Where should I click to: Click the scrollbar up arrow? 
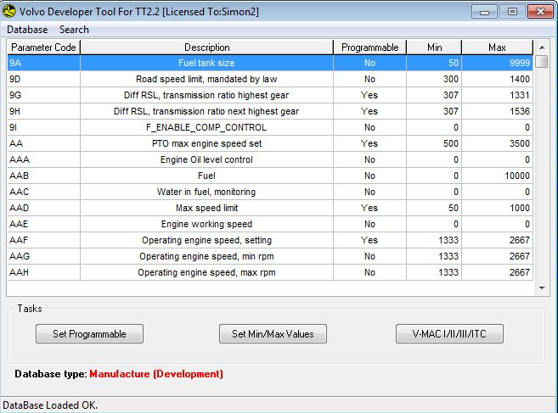[542, 47]
